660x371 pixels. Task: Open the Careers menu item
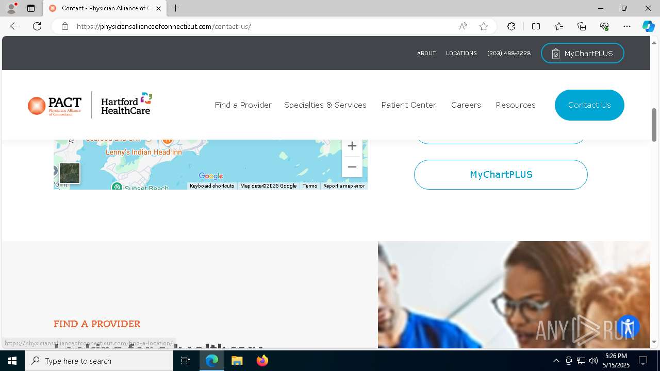point(466,105)
